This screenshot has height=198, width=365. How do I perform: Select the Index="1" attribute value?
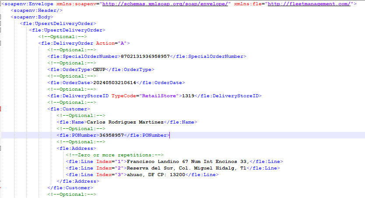coord(119,162)
